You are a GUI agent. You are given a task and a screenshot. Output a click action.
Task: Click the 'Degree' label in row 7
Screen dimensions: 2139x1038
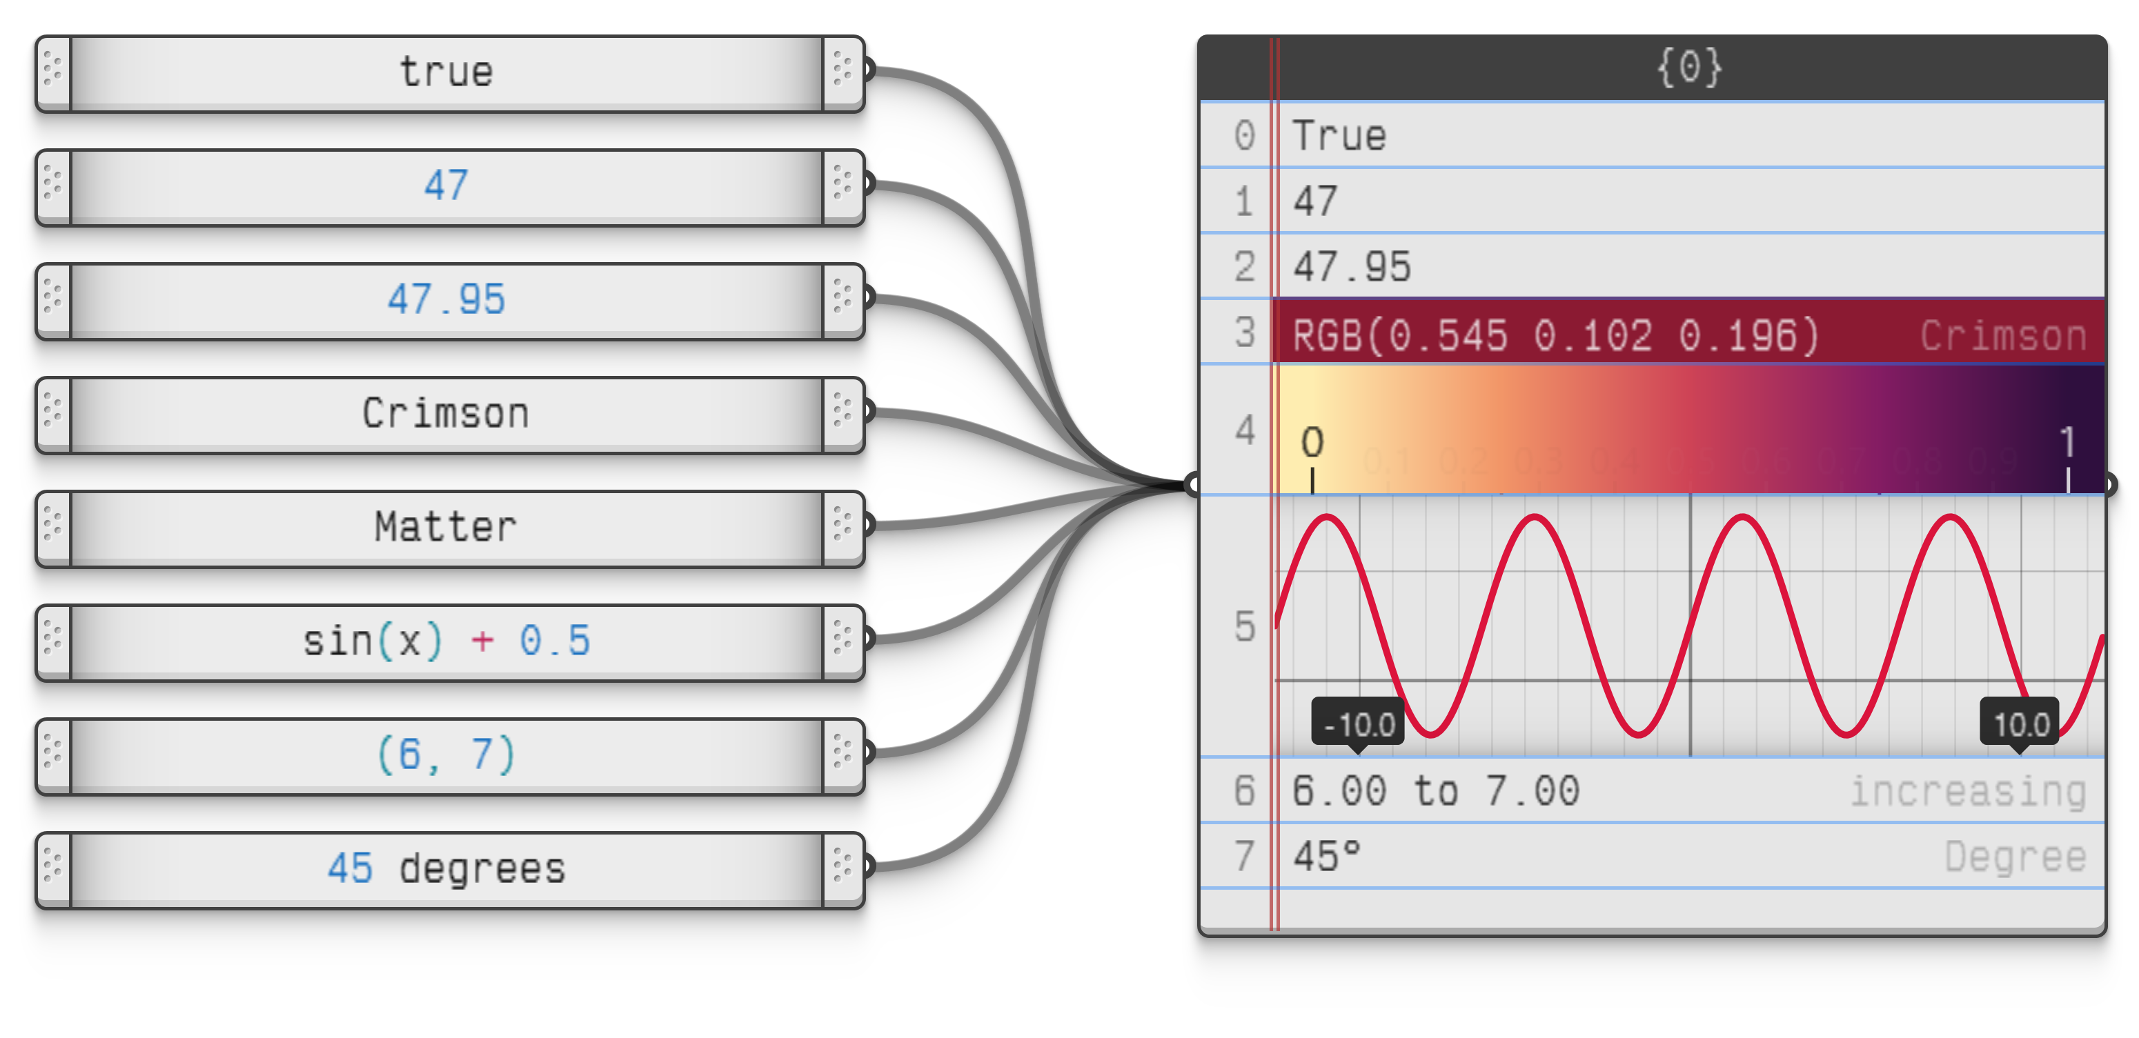[x=2016, y=857]
